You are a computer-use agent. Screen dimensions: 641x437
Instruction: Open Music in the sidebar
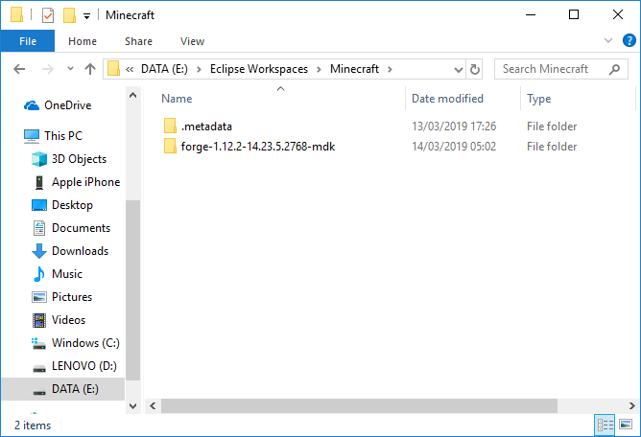(58, 274)
